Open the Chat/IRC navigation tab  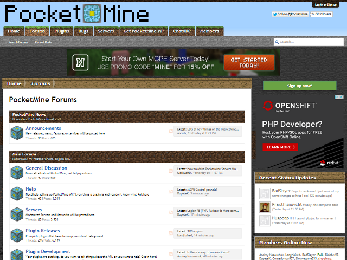click(x=182, y=31)
